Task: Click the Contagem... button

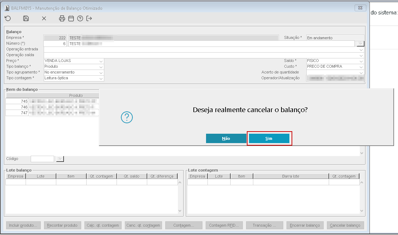Action: click(184, 225)
